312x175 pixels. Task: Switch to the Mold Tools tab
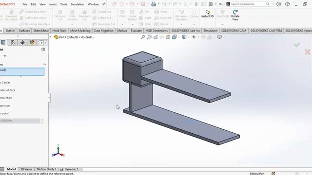59,31
